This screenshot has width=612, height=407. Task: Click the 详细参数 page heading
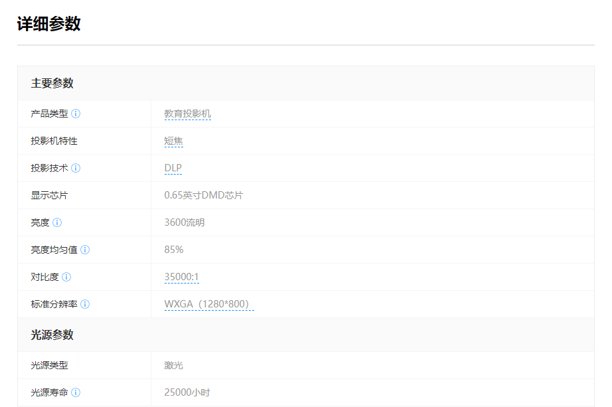point(48,24)
